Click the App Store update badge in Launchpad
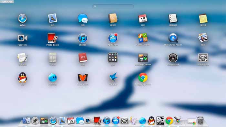 (x=116, y=34)
